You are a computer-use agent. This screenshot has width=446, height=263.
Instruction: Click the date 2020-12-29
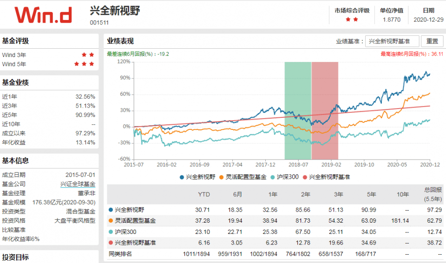(x=428, y=19)
